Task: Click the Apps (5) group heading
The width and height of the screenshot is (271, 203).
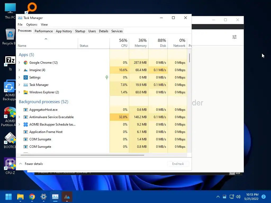Action: (x=26, y=55)
